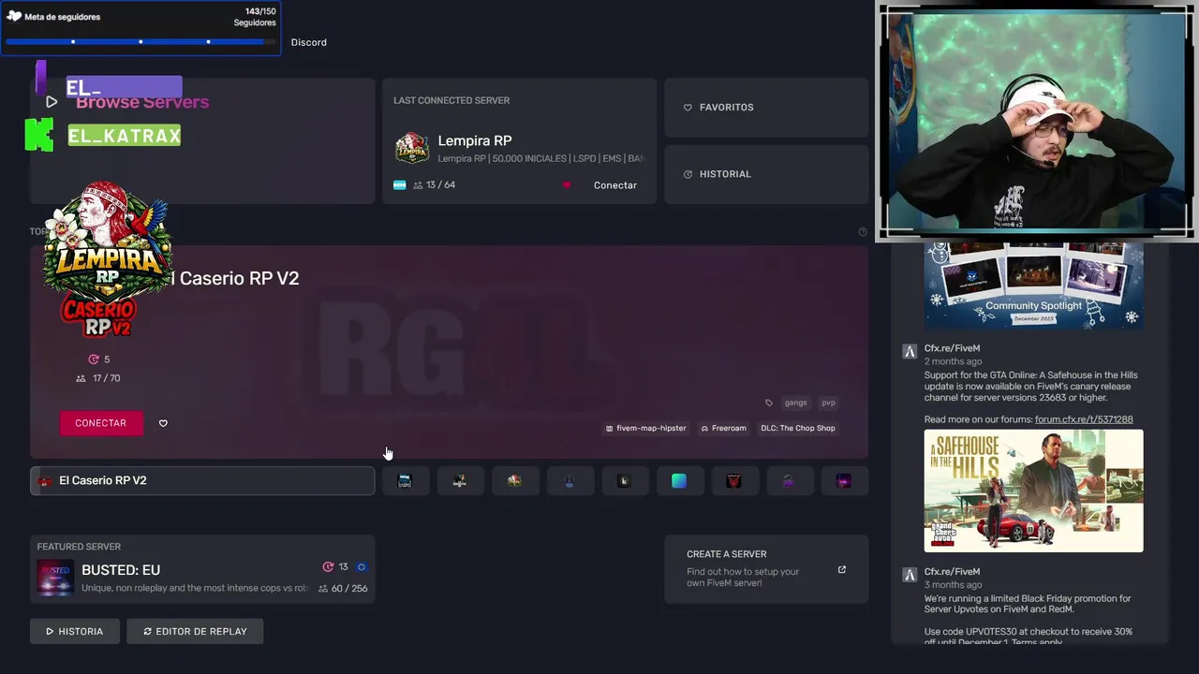The height and width of the screenshot is (674, 1199).
Task: Open Create a Server guide
Action: tap(766, 569)
